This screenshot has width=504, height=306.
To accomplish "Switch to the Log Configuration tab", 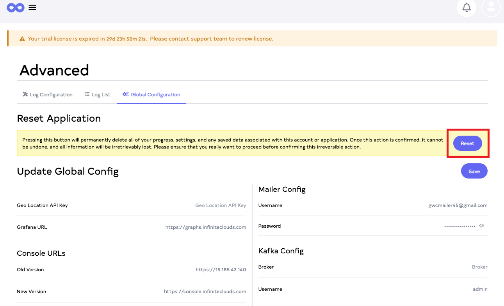I will tap(47, 95).
